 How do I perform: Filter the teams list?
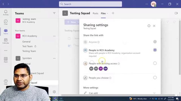(x=54, y=13)
